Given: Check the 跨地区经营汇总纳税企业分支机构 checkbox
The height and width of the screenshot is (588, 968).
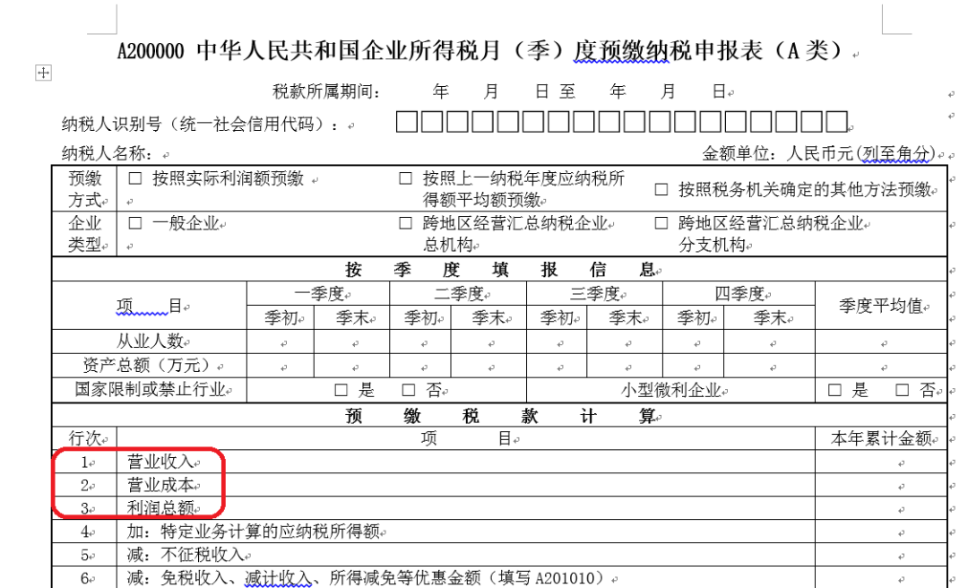Looking at the screenshot, I should point(661,223).
